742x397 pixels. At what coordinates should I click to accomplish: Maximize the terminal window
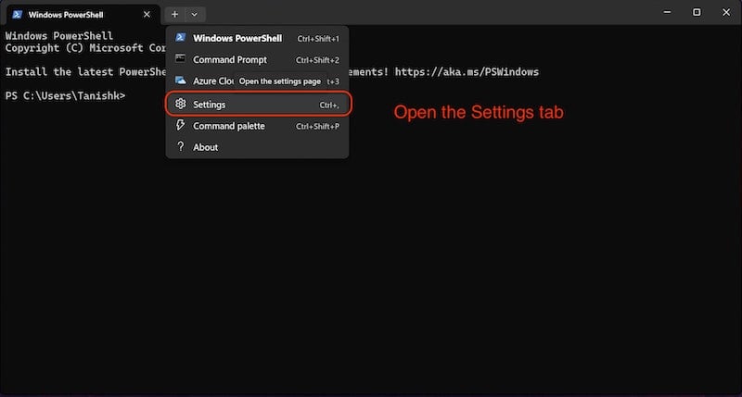coord(697,13)
